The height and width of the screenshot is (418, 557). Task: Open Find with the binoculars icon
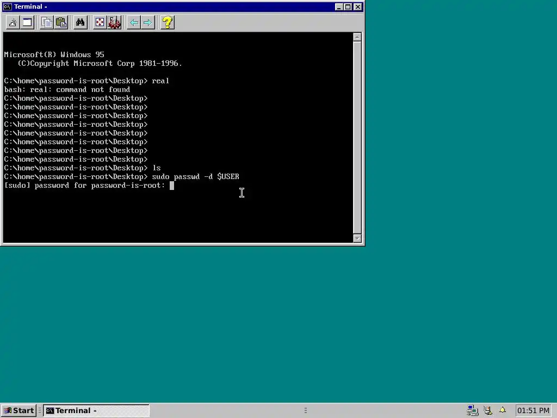(81, 23)
